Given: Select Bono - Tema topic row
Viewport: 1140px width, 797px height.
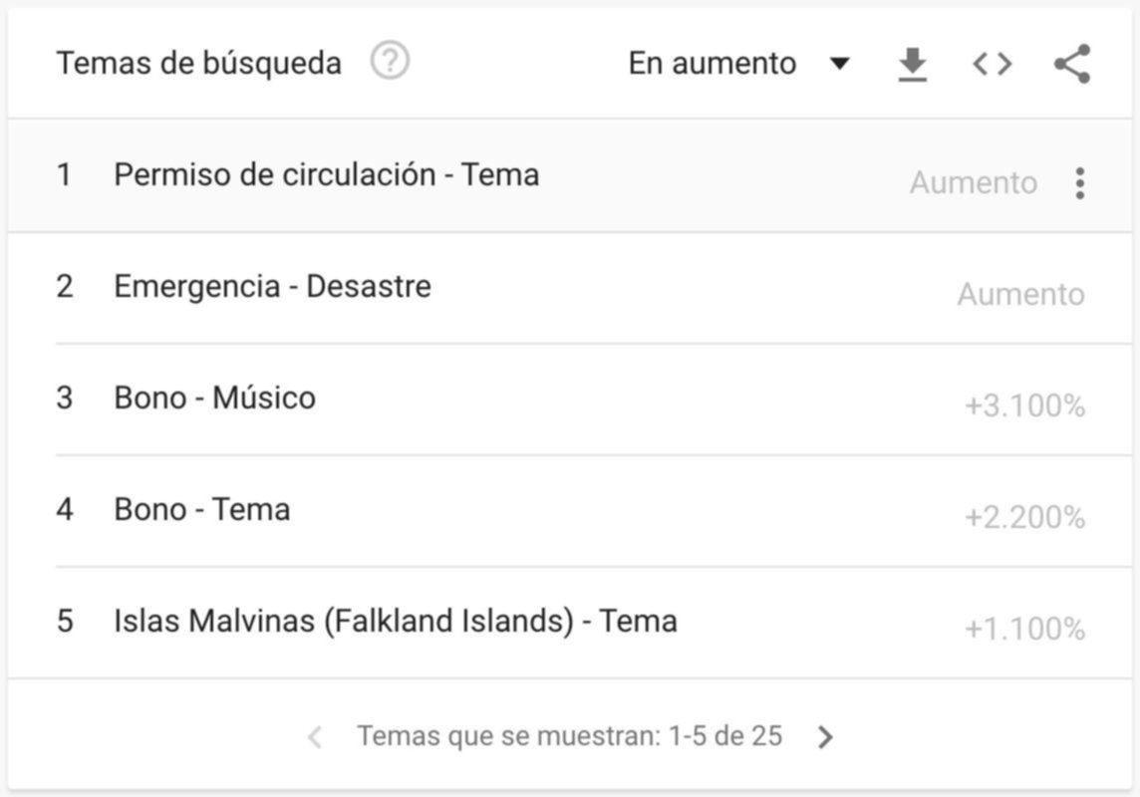Looking at the screenshot, I should coord(201,510).
